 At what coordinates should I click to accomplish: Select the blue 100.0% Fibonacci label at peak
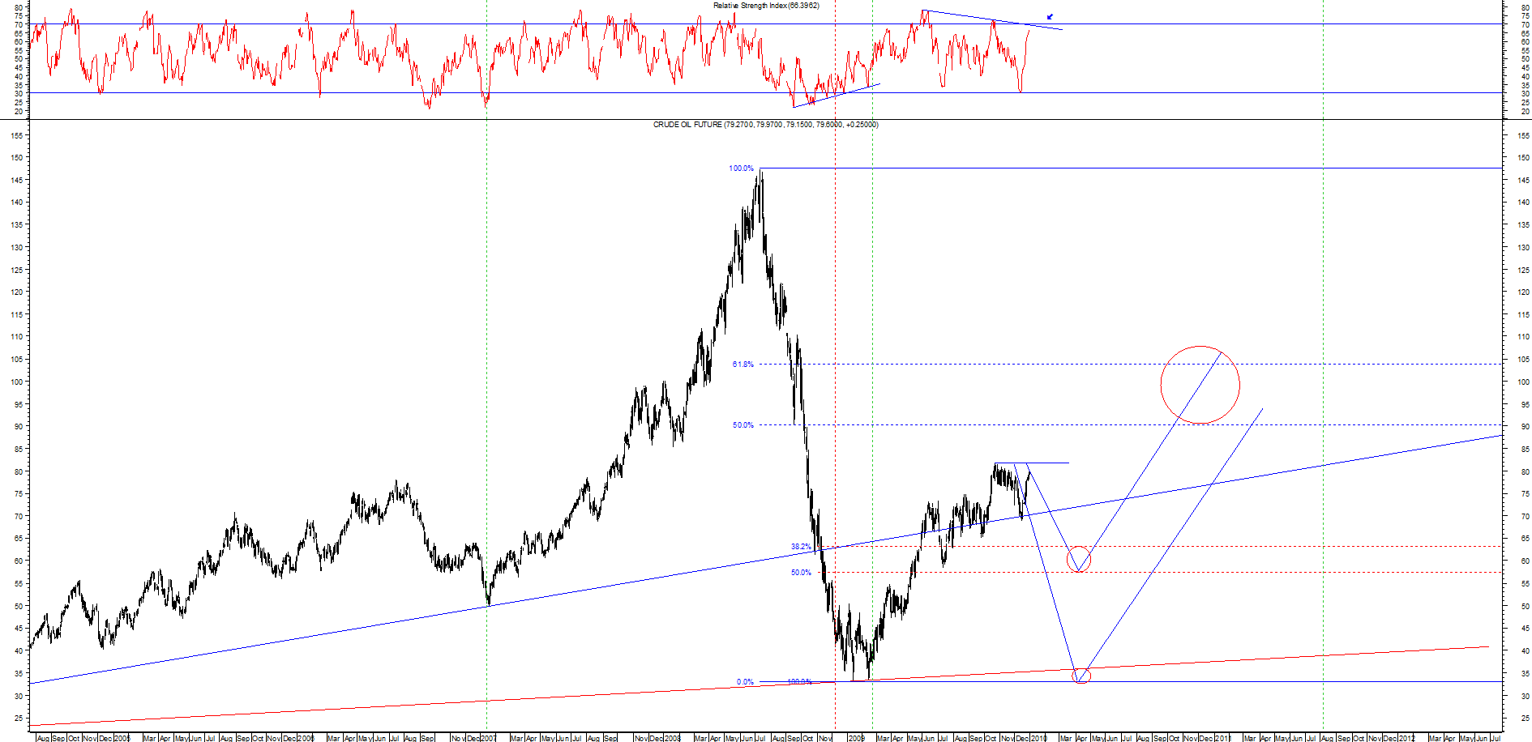click(741, 168)
